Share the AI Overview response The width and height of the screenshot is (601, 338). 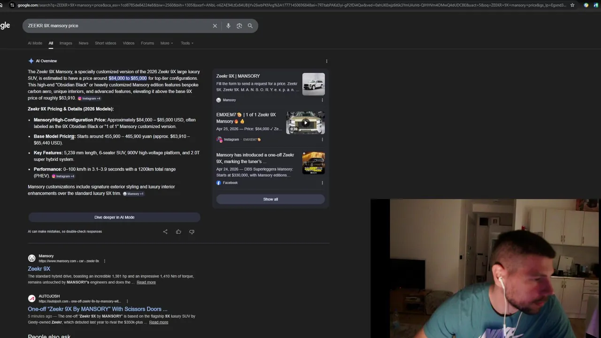[165, 232]
